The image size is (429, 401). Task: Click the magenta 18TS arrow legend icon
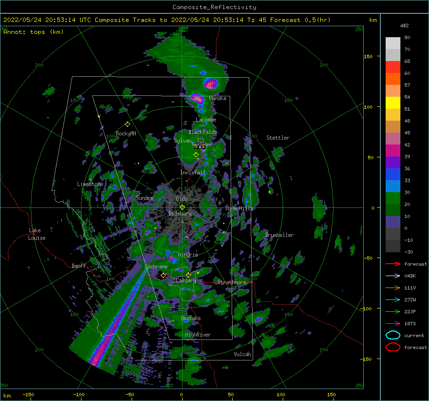tap(393, 324)
